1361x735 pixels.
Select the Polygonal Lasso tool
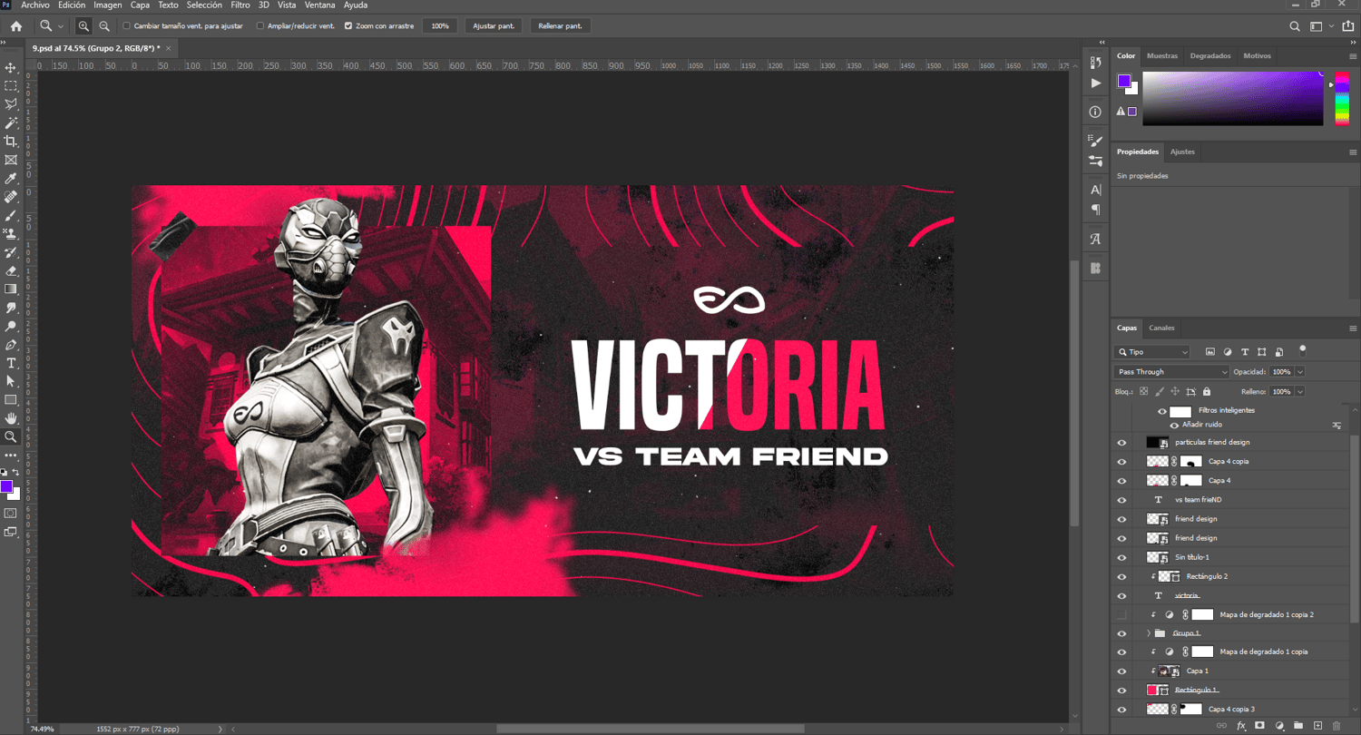11,104
